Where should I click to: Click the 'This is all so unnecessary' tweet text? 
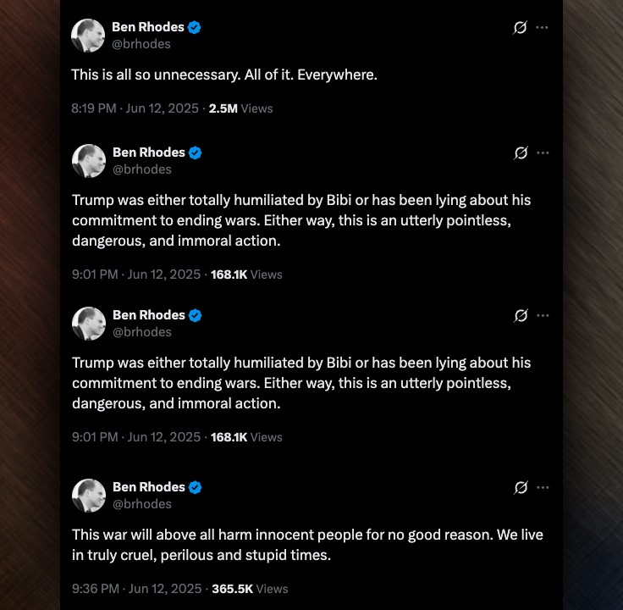point(224,75)
